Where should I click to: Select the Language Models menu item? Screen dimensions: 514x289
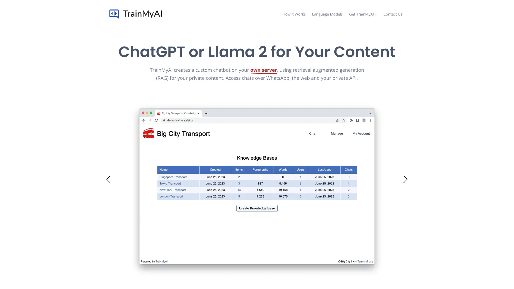tap(327, 14)
